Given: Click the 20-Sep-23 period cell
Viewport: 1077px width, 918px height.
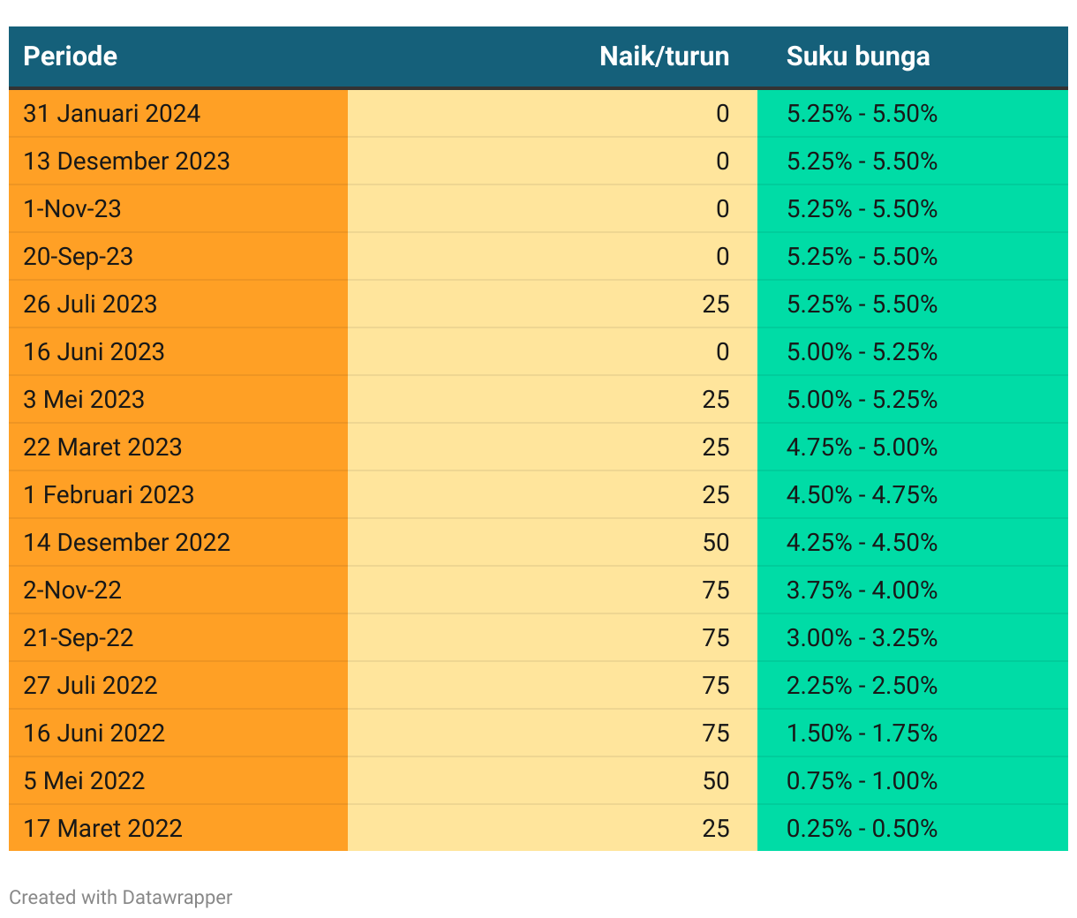Looking at the screenshot, I should click(79, 257).
